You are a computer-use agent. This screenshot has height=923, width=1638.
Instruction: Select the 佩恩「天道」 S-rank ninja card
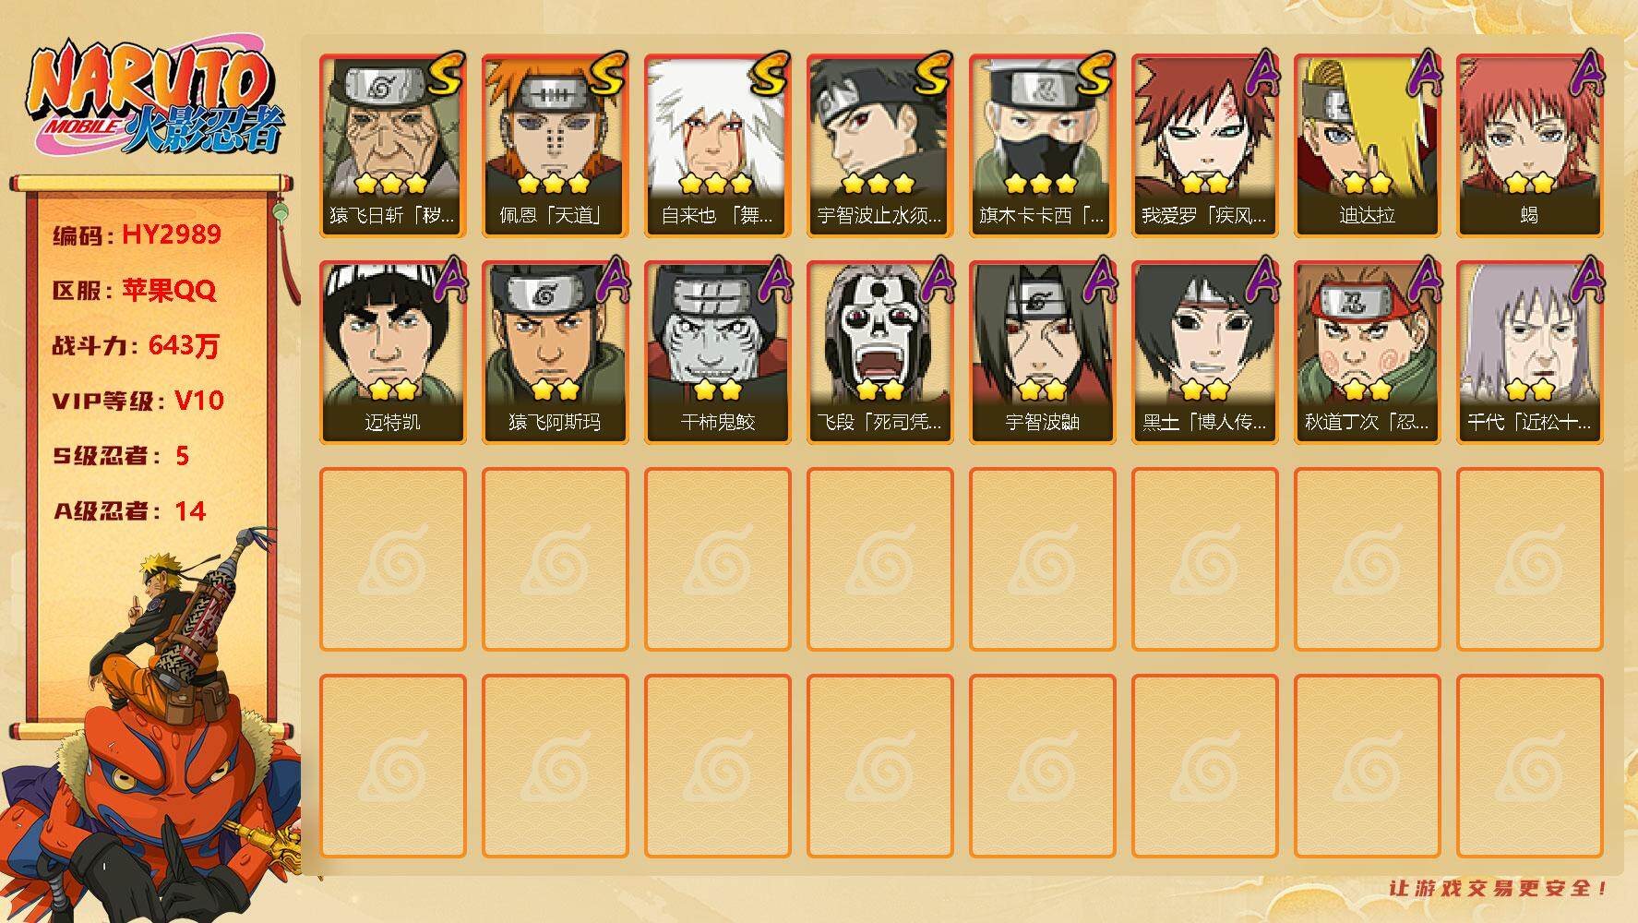click(555, 145)
